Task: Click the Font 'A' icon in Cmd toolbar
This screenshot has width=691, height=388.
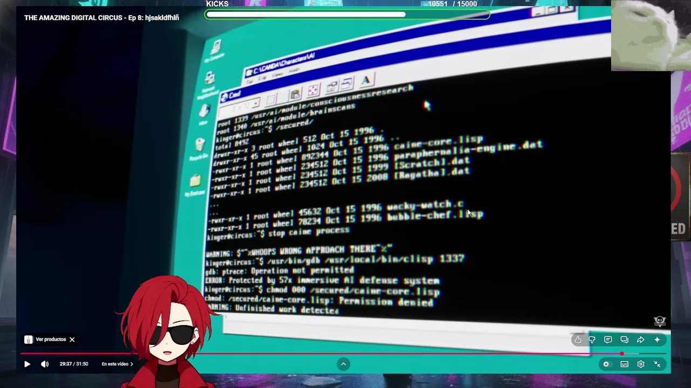Action: pos(366,80)
